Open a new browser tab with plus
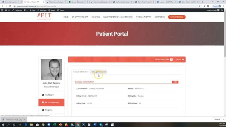This screenshot has height=127, width=226. (202, 2)
